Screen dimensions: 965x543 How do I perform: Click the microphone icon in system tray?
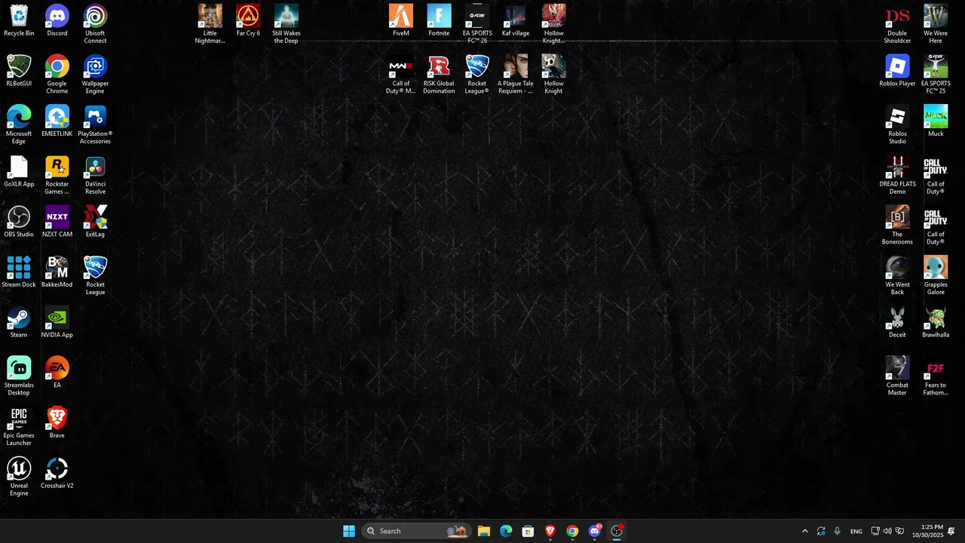(x=837, y=531)
